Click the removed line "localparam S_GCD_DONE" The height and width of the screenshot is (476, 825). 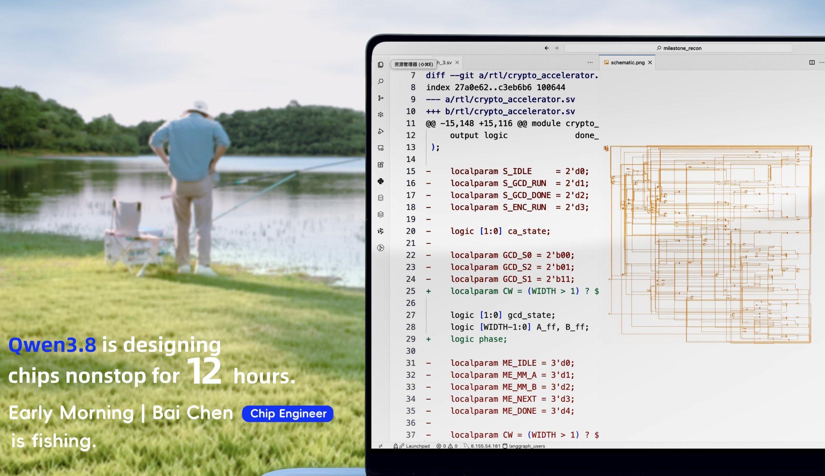point(519,195)
